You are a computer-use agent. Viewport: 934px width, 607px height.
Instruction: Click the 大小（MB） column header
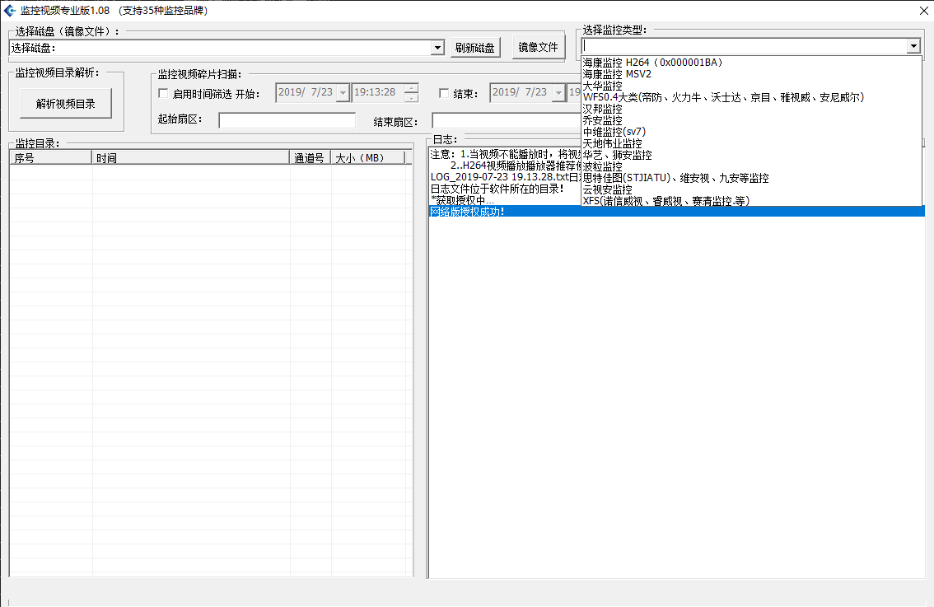tap(367, 158)
